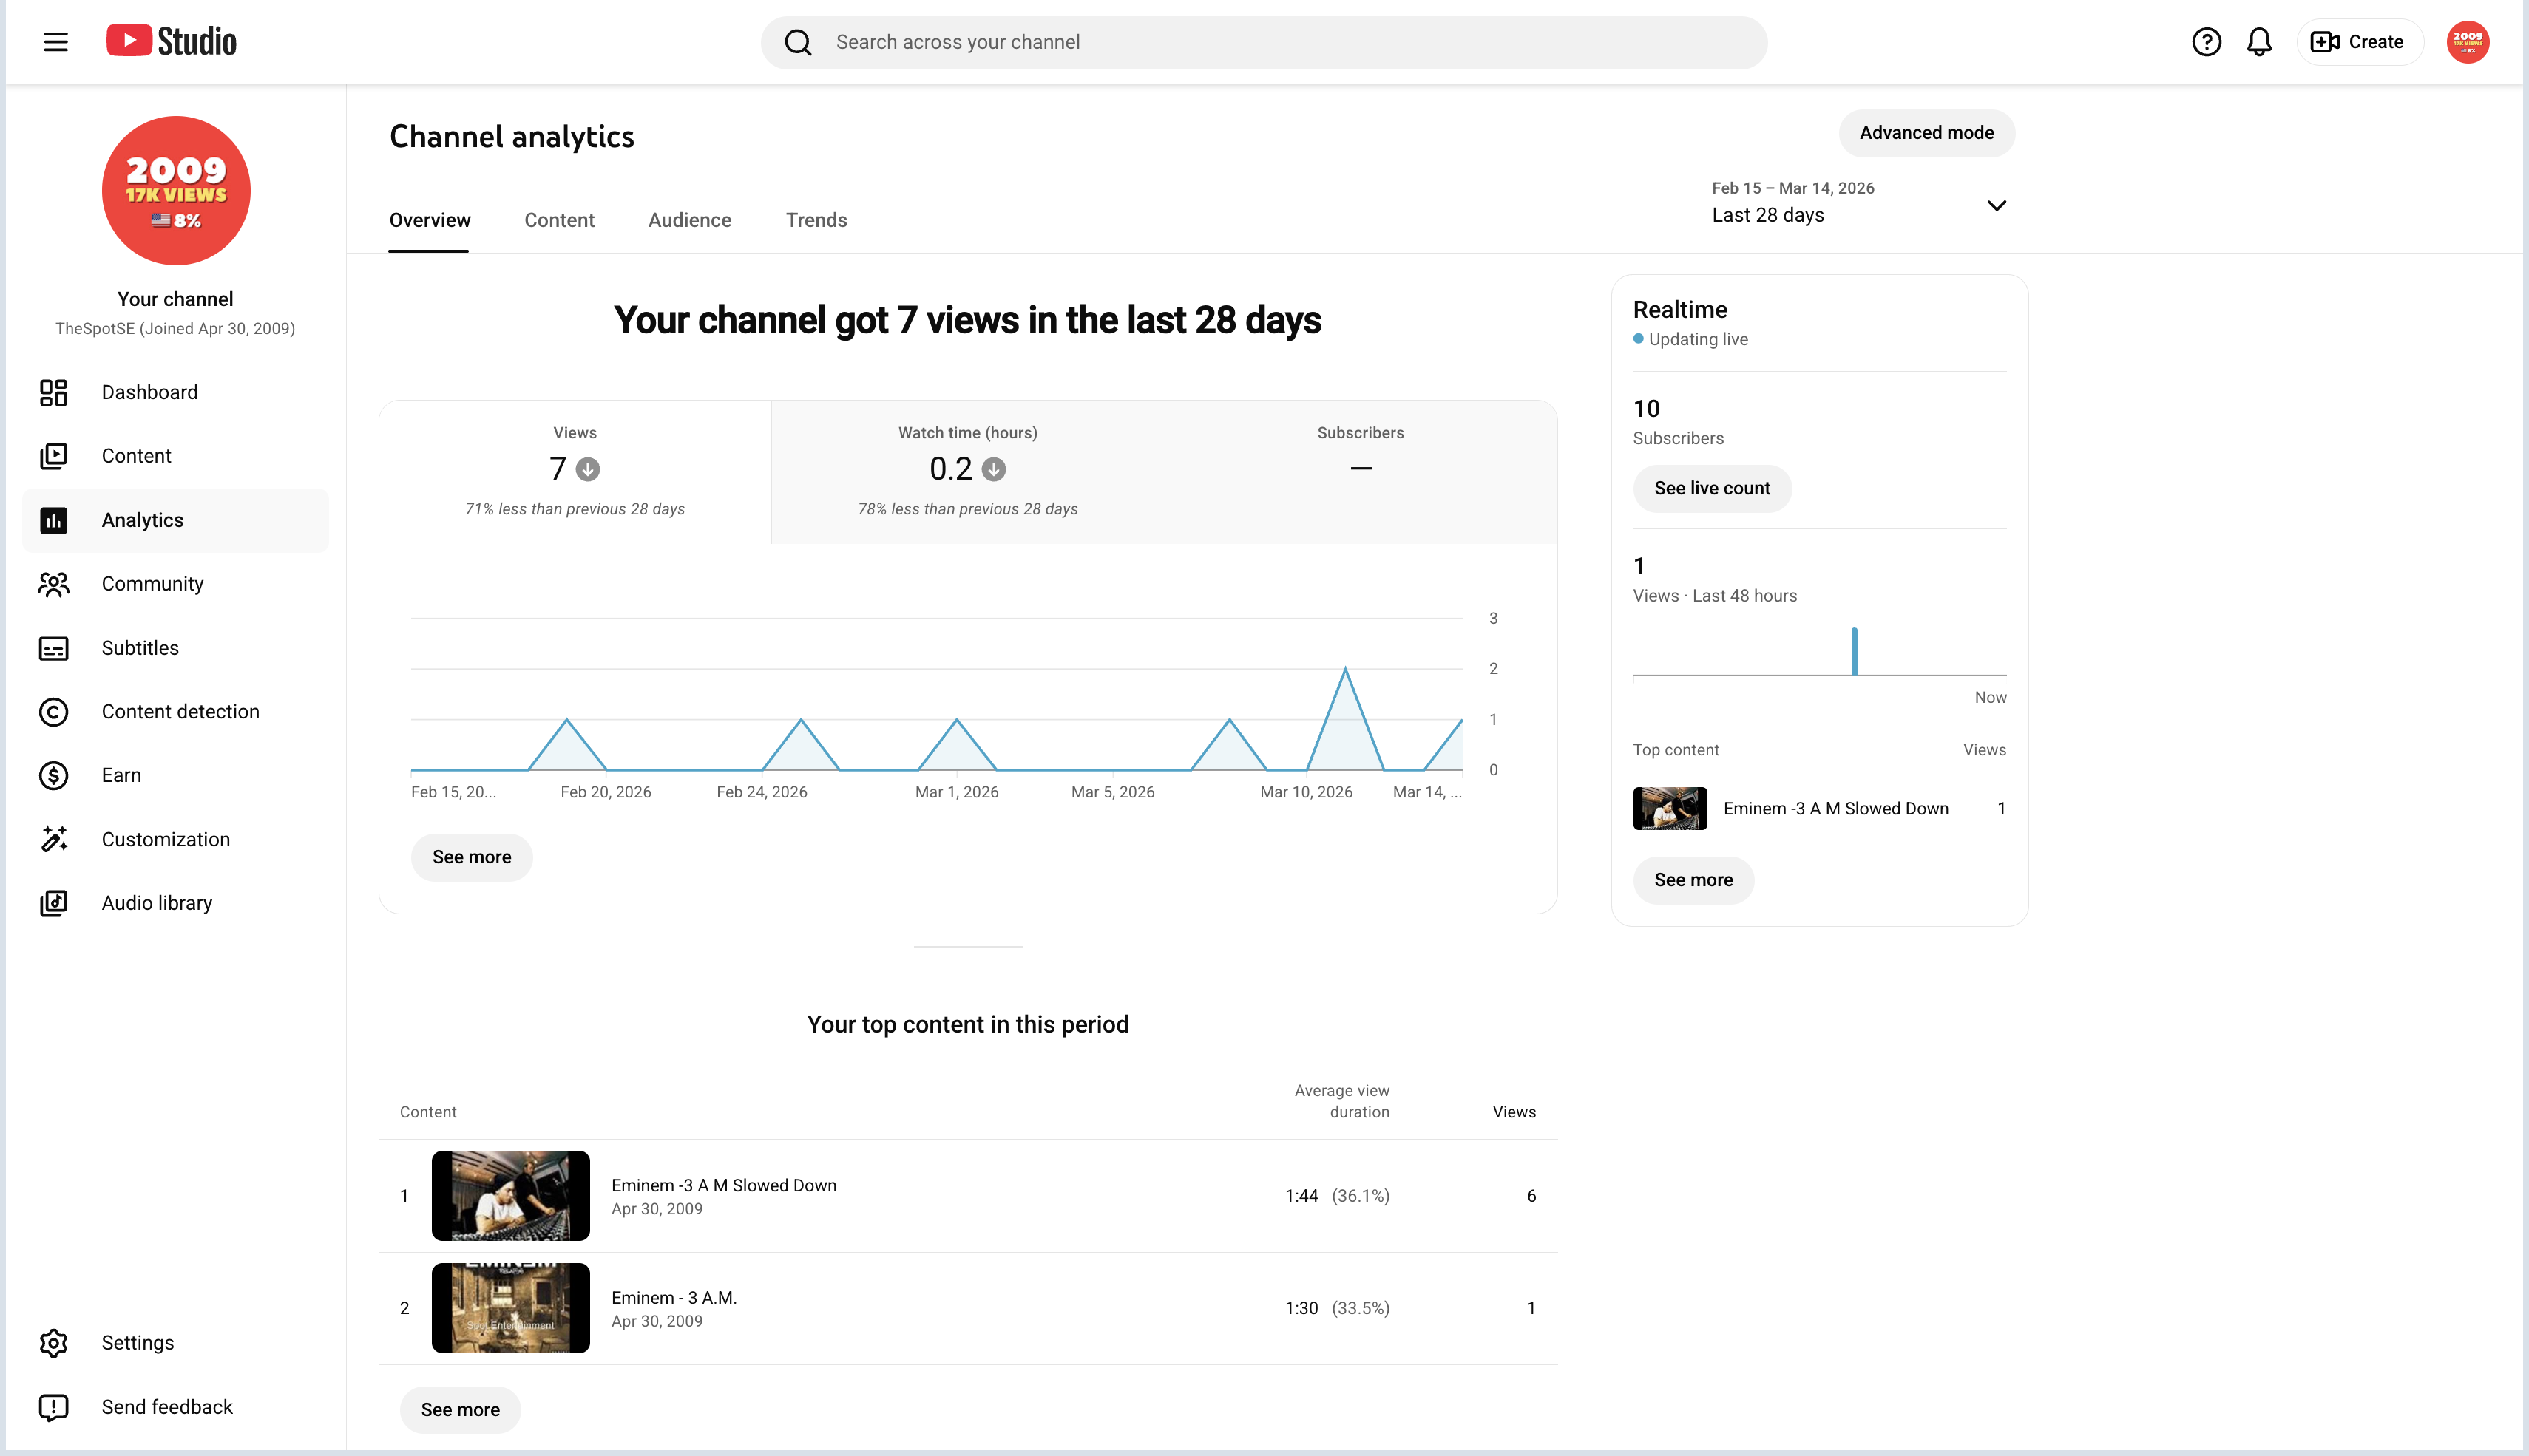The width and height of the screenshot is (2529, 1456).
Task: Open the Eminem - 3 A.M. title link
Action: [x=673, y=1298]
